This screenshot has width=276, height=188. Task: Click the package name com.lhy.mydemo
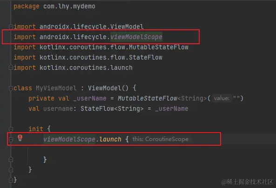pyautogui.click(x=69, y=7)
